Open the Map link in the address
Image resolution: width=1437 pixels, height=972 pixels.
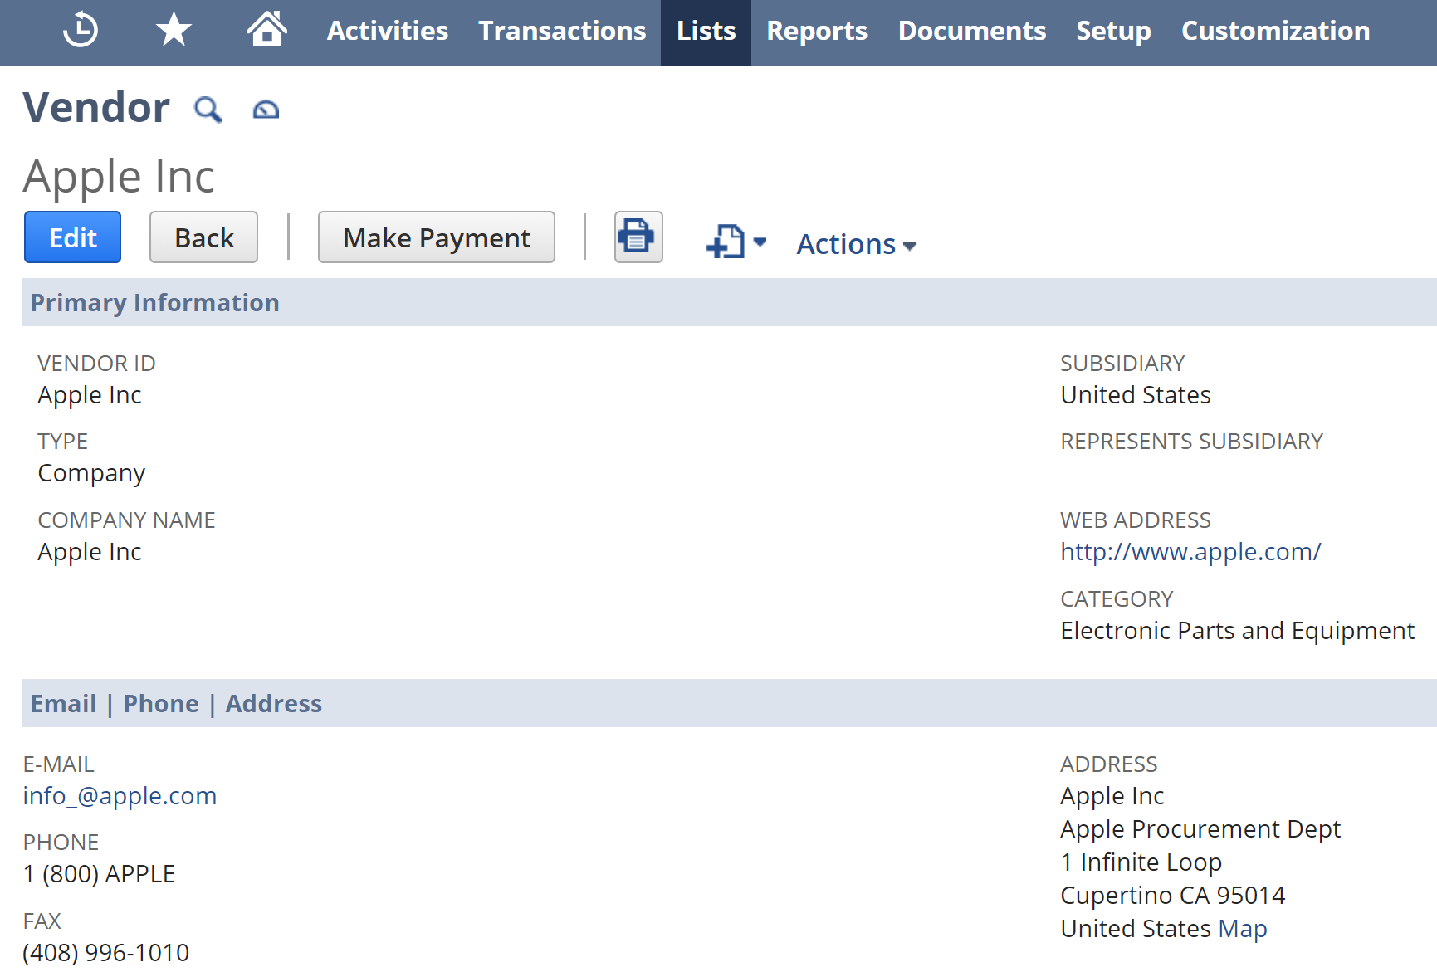[x=1243, y=928]
